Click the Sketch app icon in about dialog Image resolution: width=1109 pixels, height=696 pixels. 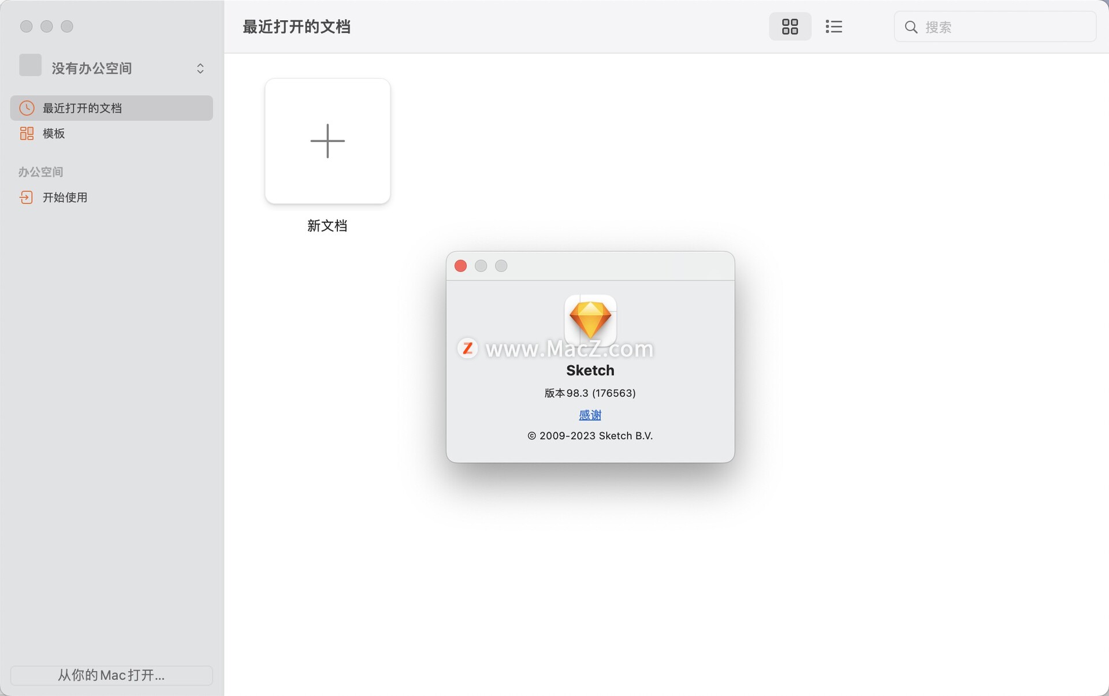[x=590, y=319]
